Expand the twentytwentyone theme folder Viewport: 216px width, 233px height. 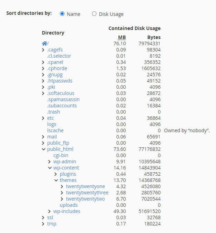pos(62,186)
